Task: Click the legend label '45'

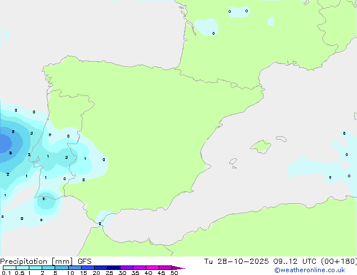Action: pos(161,273)
